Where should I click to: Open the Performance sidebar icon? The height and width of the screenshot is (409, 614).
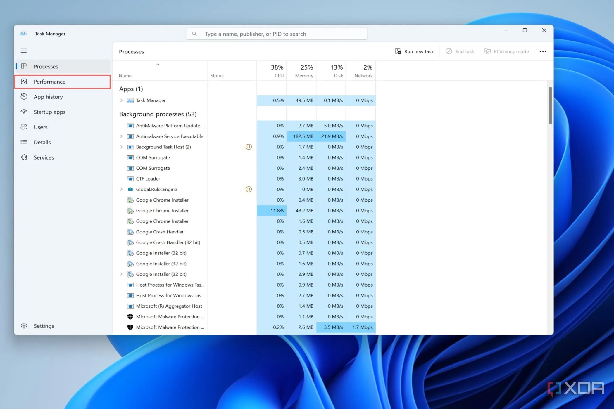[x=24, y=82]
